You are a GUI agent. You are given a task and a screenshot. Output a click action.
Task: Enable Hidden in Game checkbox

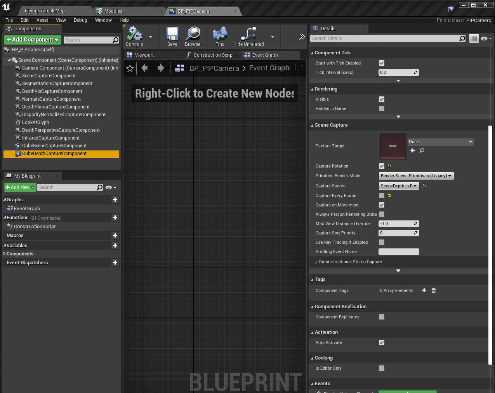pos(382,108)
